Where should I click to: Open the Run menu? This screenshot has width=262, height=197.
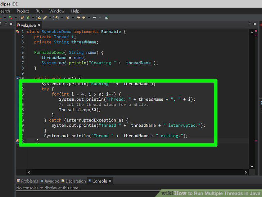[x=39, y=11]
